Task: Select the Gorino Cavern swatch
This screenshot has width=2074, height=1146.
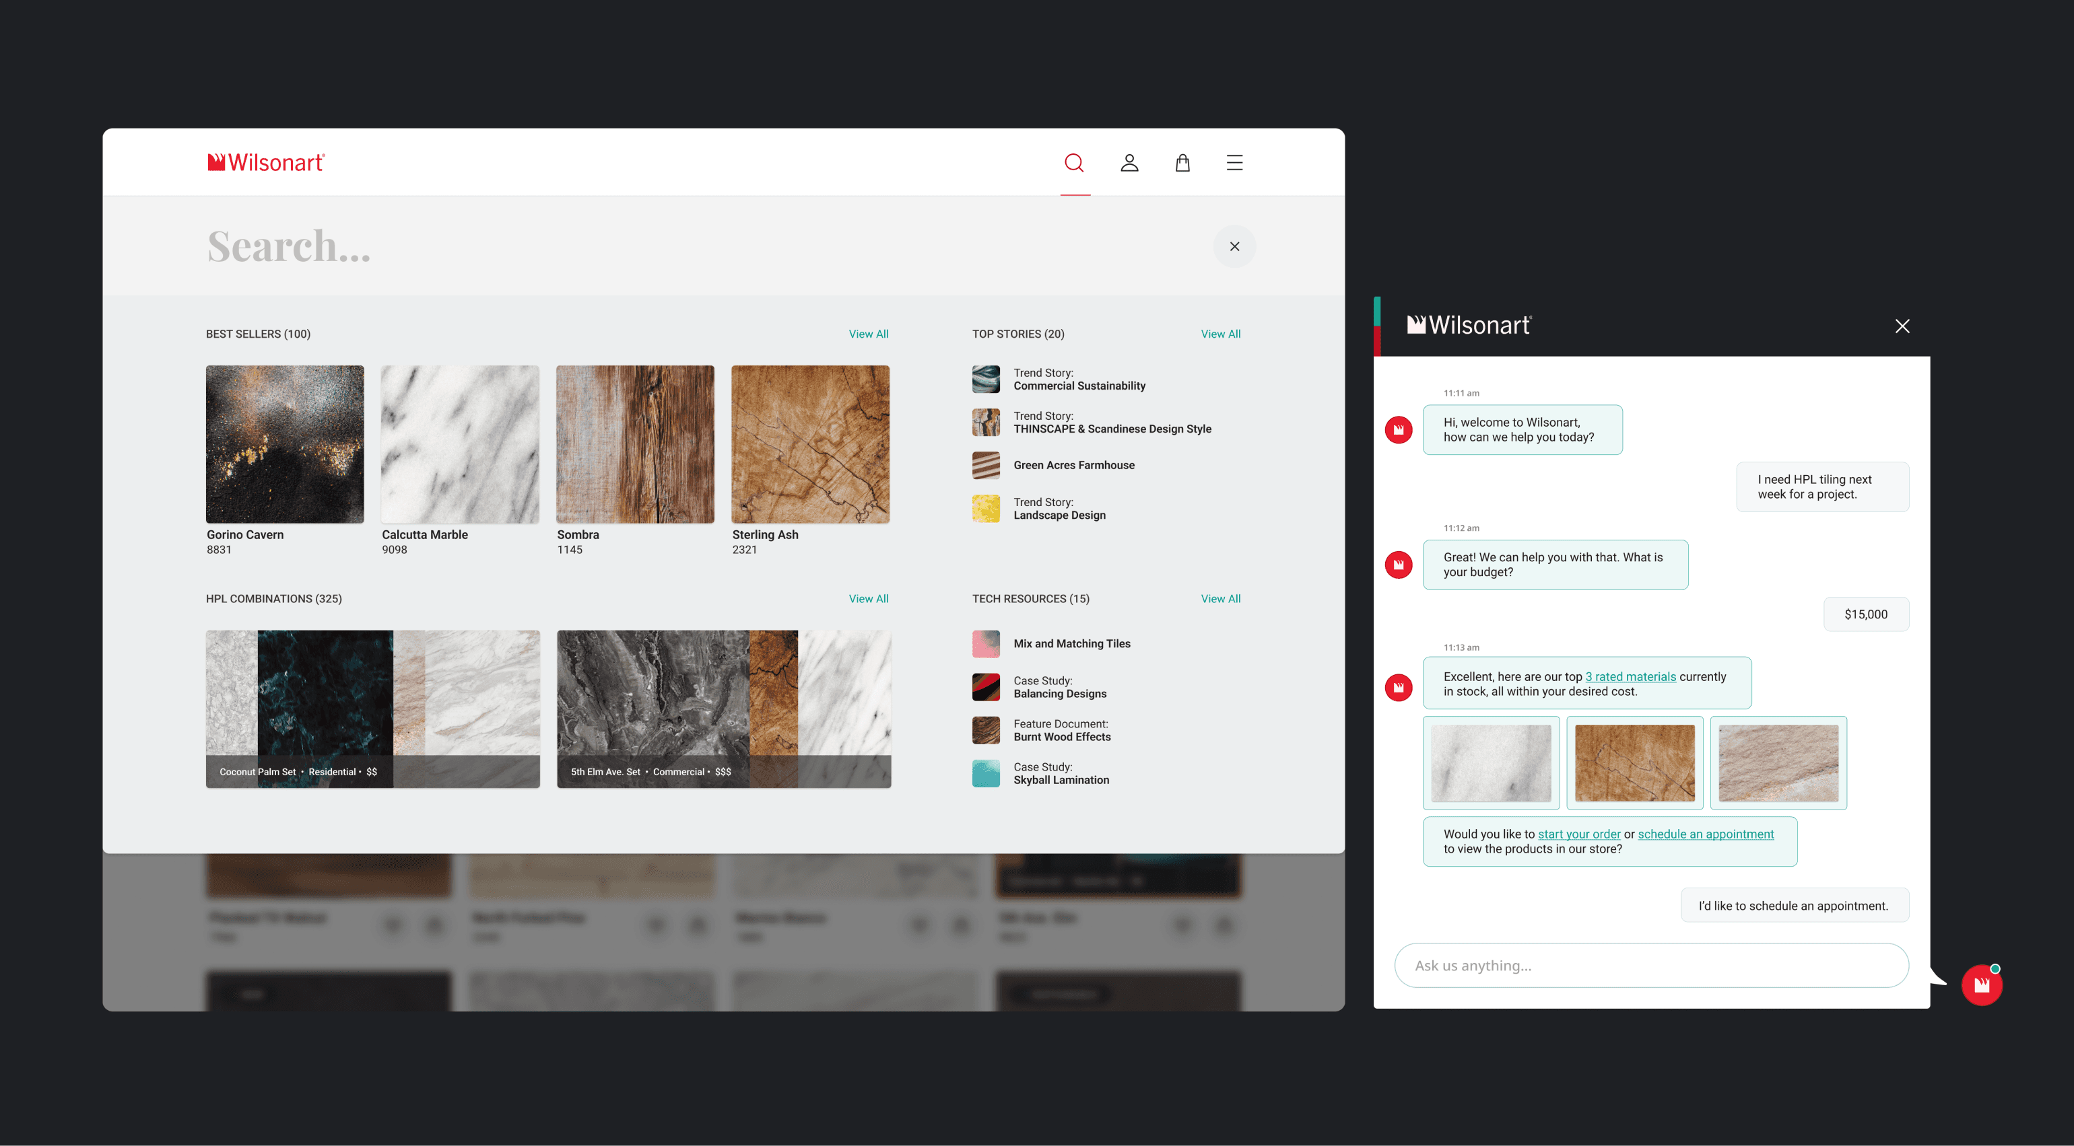Action: pos(284,444)
